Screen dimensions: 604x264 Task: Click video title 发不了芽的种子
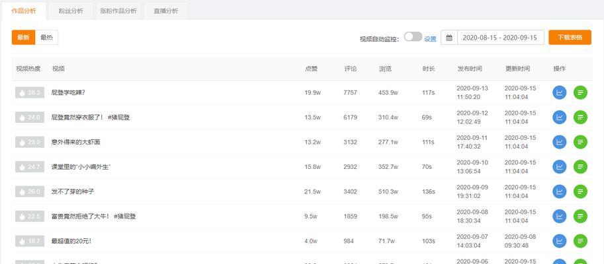73,191
